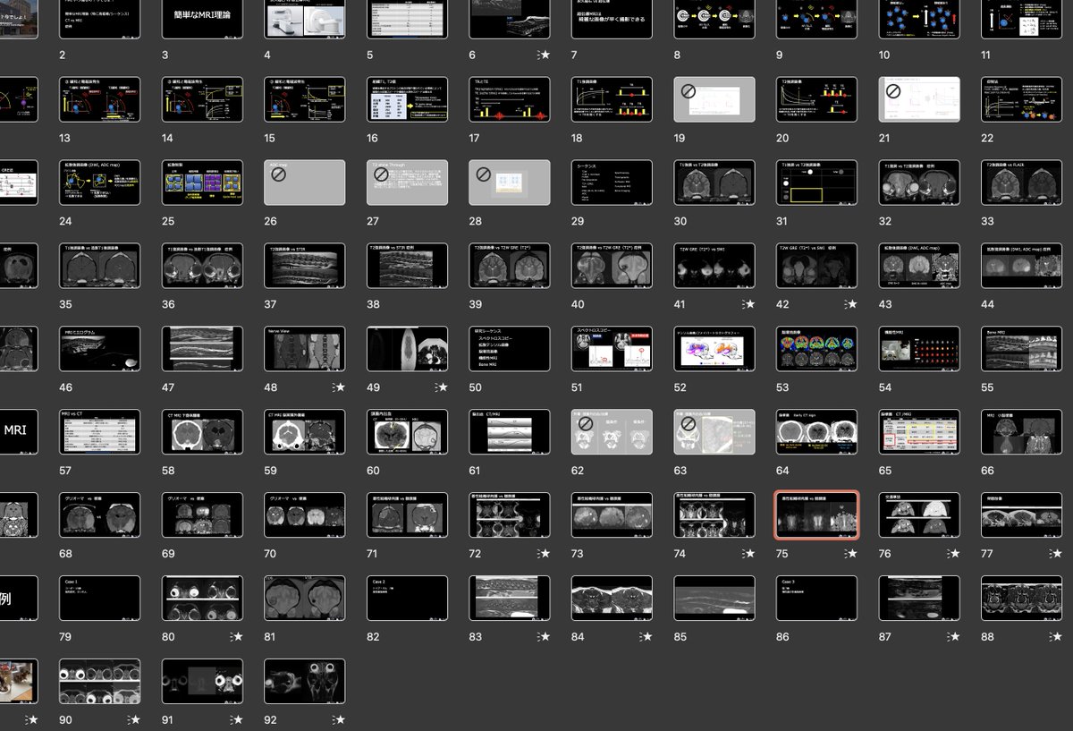Click the skipped-slide icon on slide 27

[x=382, y=175]
